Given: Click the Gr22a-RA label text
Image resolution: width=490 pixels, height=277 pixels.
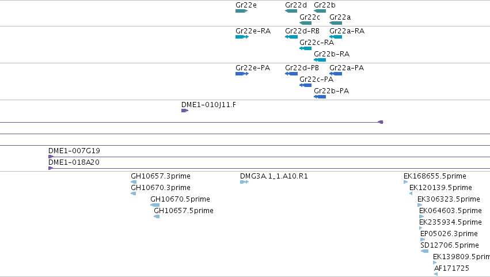Looking at the screenshot, I should click(x=347, y=31).
